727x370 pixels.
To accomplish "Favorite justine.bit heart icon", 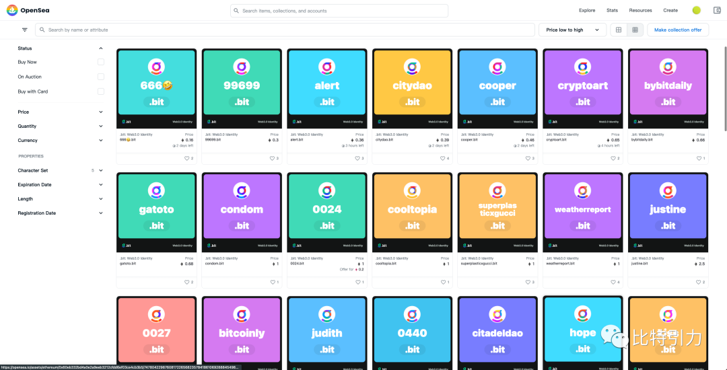I will coord(699,282).
